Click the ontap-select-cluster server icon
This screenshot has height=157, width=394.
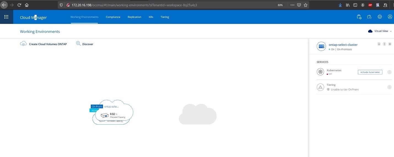click(x=321, y=46)
